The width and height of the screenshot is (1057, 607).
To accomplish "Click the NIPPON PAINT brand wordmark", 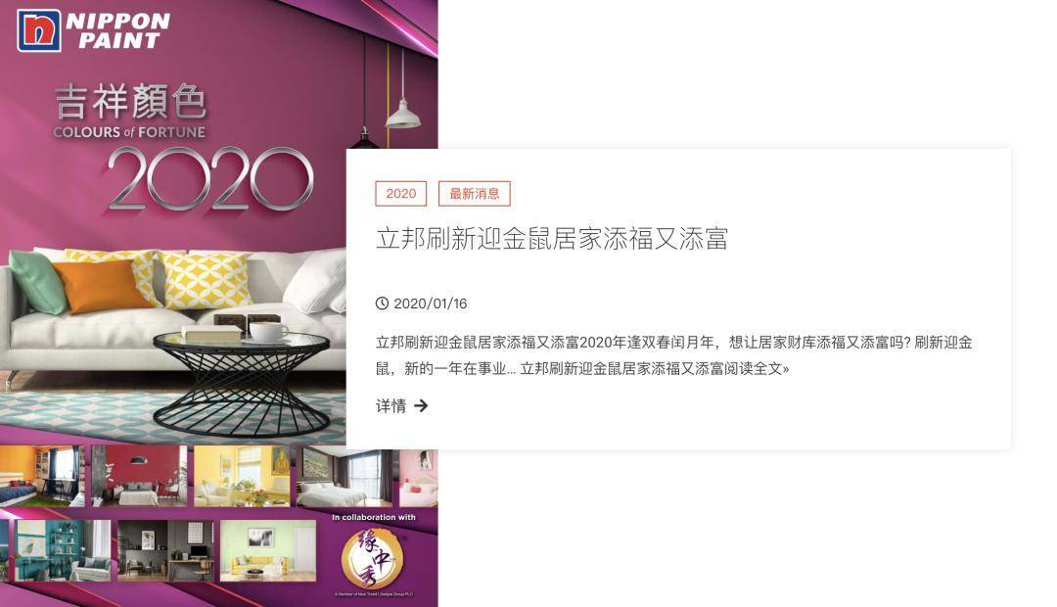I will click(118, 31).
